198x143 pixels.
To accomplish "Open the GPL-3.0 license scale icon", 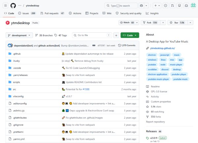I will pyautogui.click(x=148, y=92).
